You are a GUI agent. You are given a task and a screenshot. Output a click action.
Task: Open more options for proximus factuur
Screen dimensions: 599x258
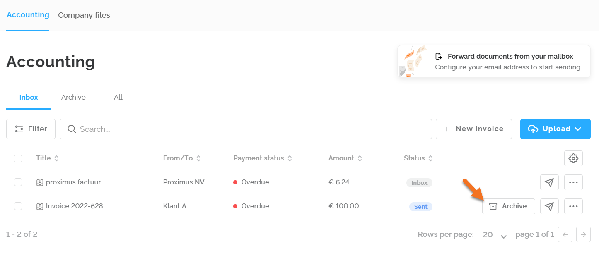pyautogui.click(x=573, y=182)
